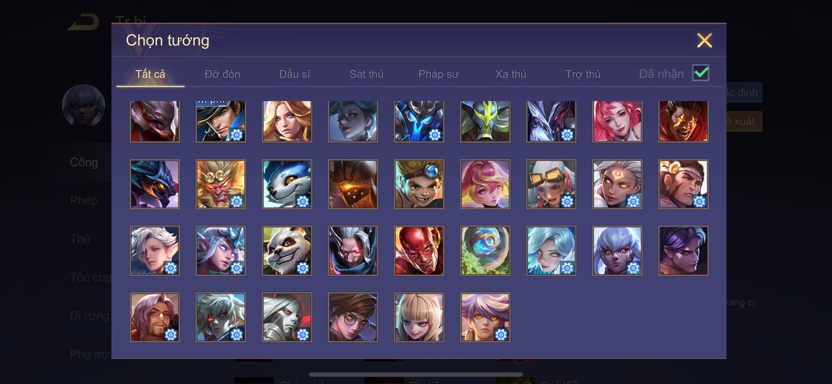Image resolution: width=832 pixels, height=384 pixels.
Task: Choose the hero with round glasses
Action: [x=353, y=317]
